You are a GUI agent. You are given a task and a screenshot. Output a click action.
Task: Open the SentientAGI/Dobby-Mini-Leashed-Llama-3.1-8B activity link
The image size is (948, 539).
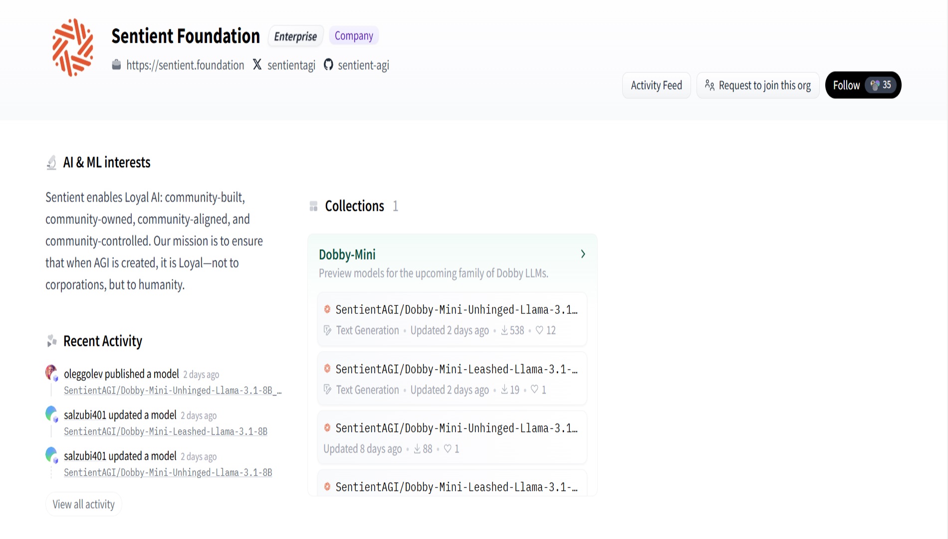[166, 432]
